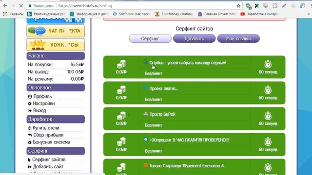Open Бонусная система in the sidebar
The width and height of the screenshot is (312, 175).
point(52,142)
